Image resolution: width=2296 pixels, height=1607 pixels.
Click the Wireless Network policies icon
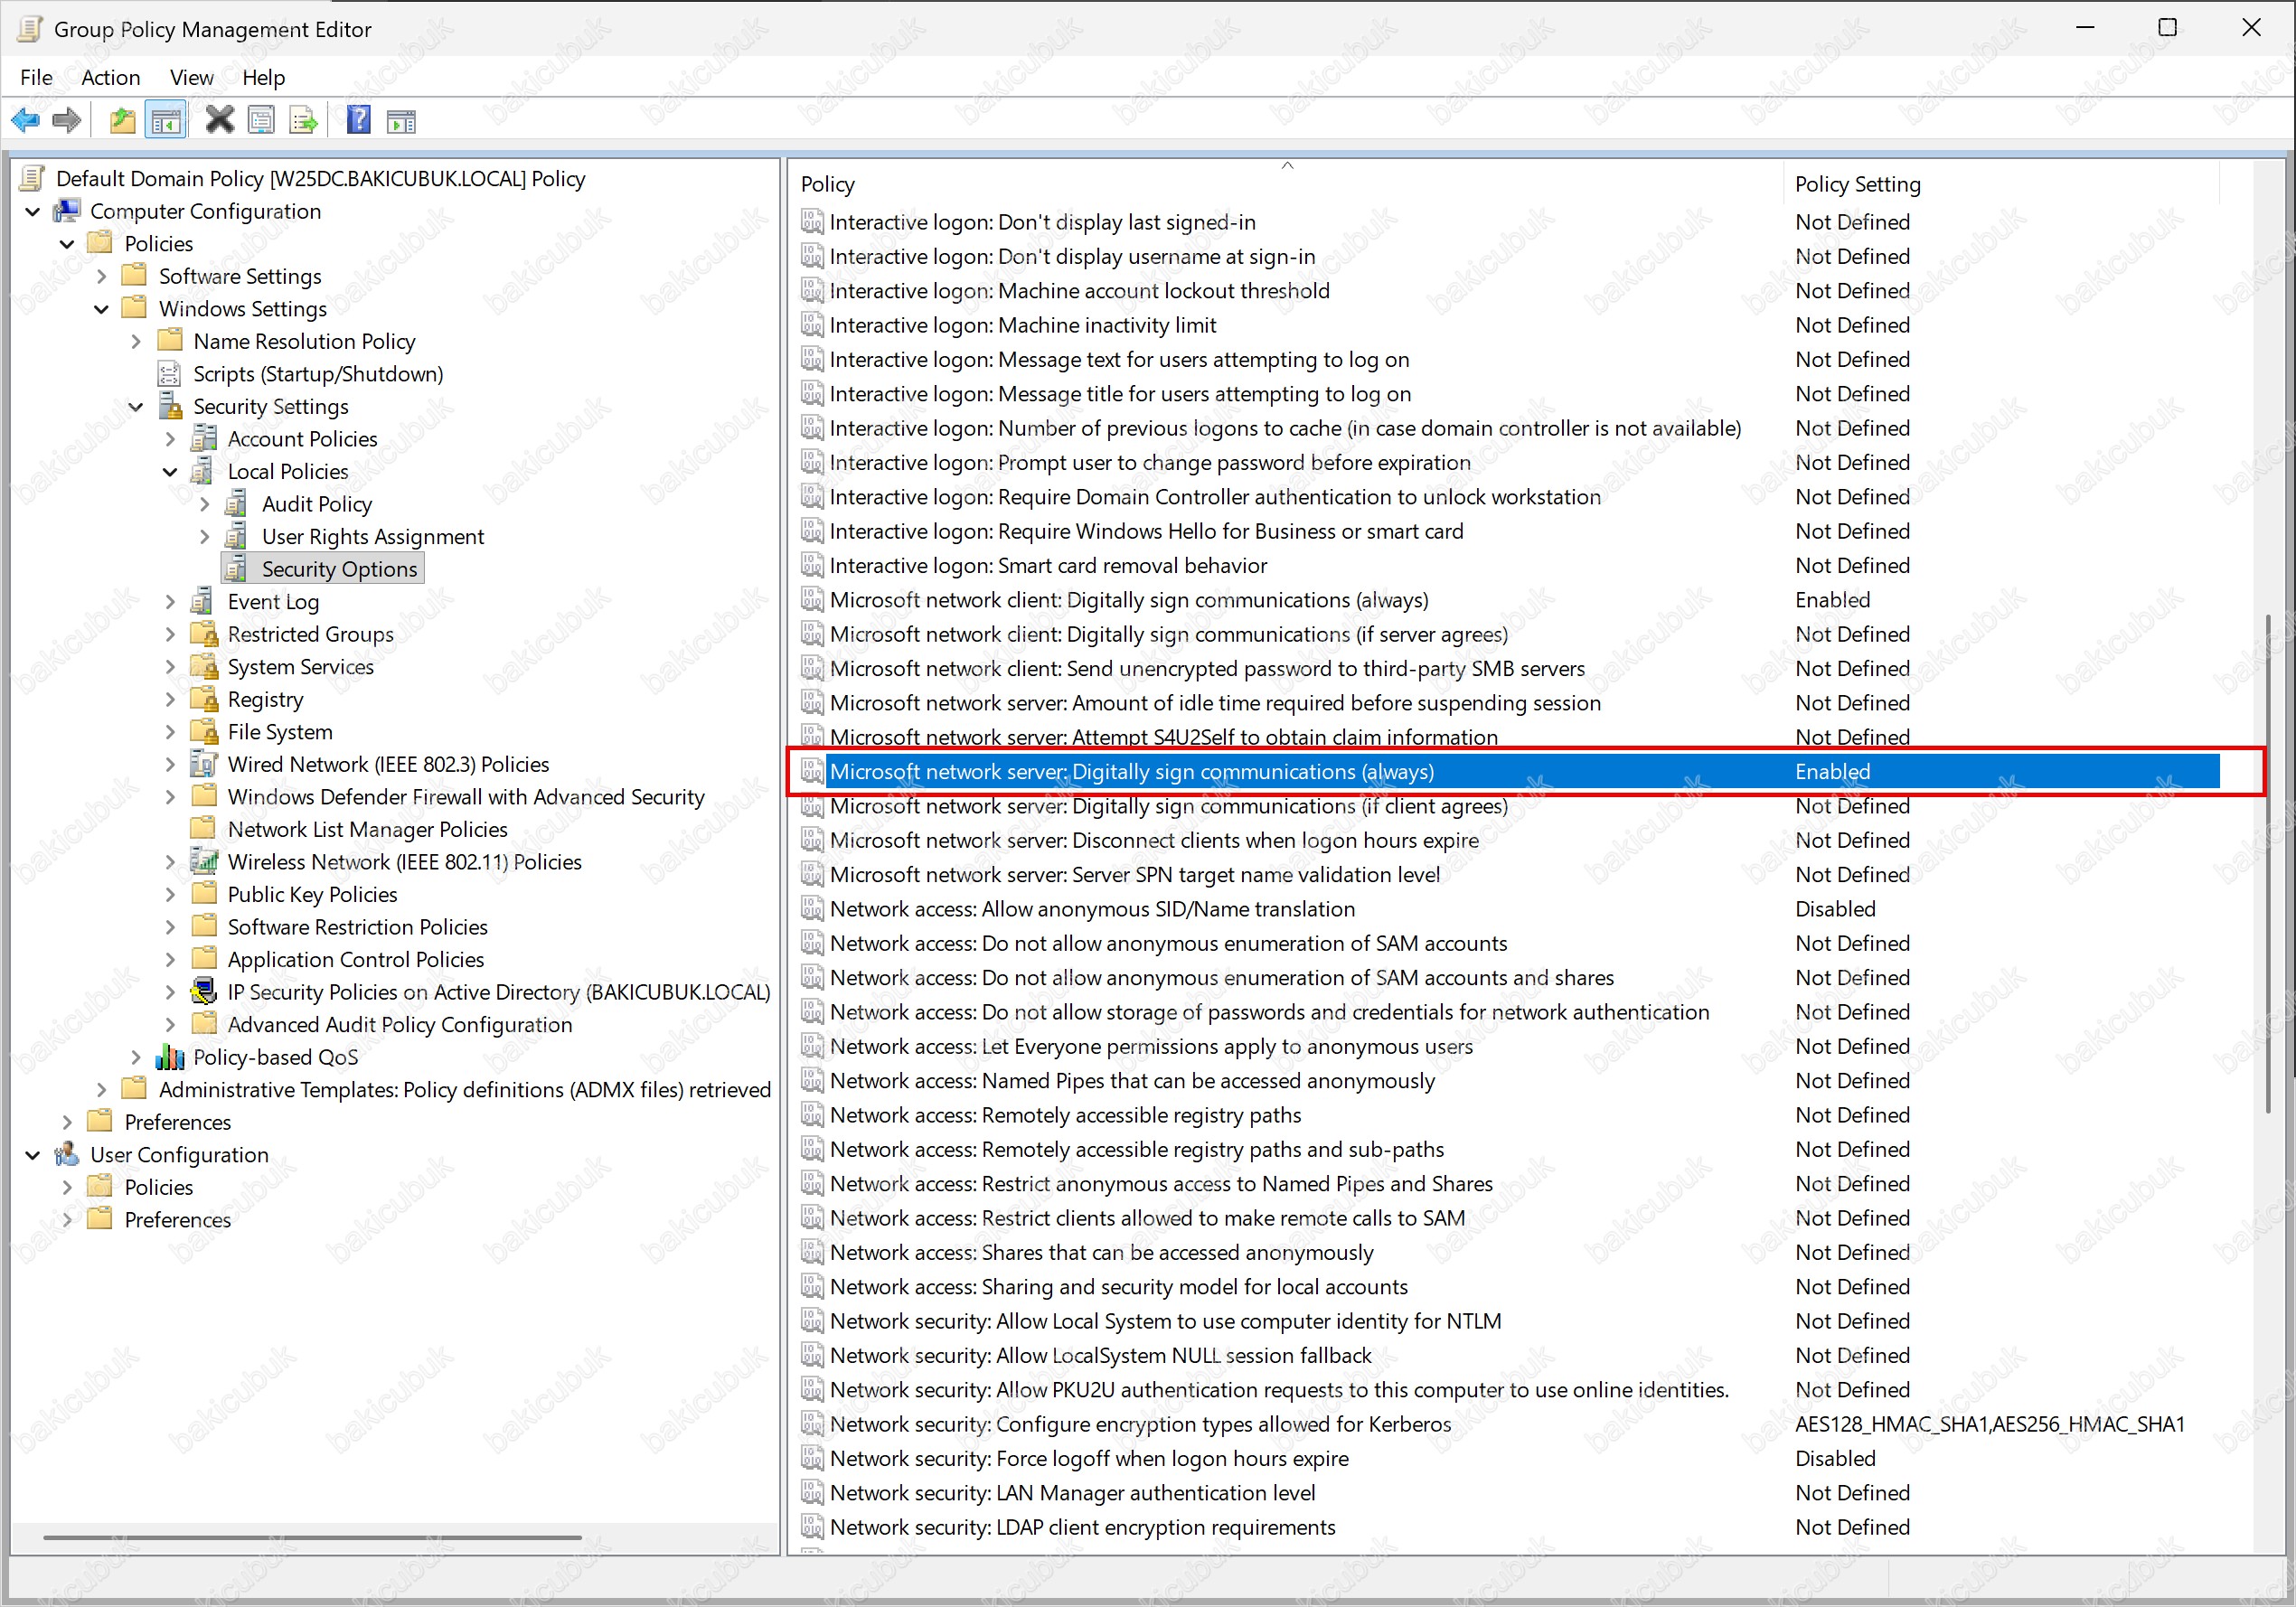coord(204,862)
